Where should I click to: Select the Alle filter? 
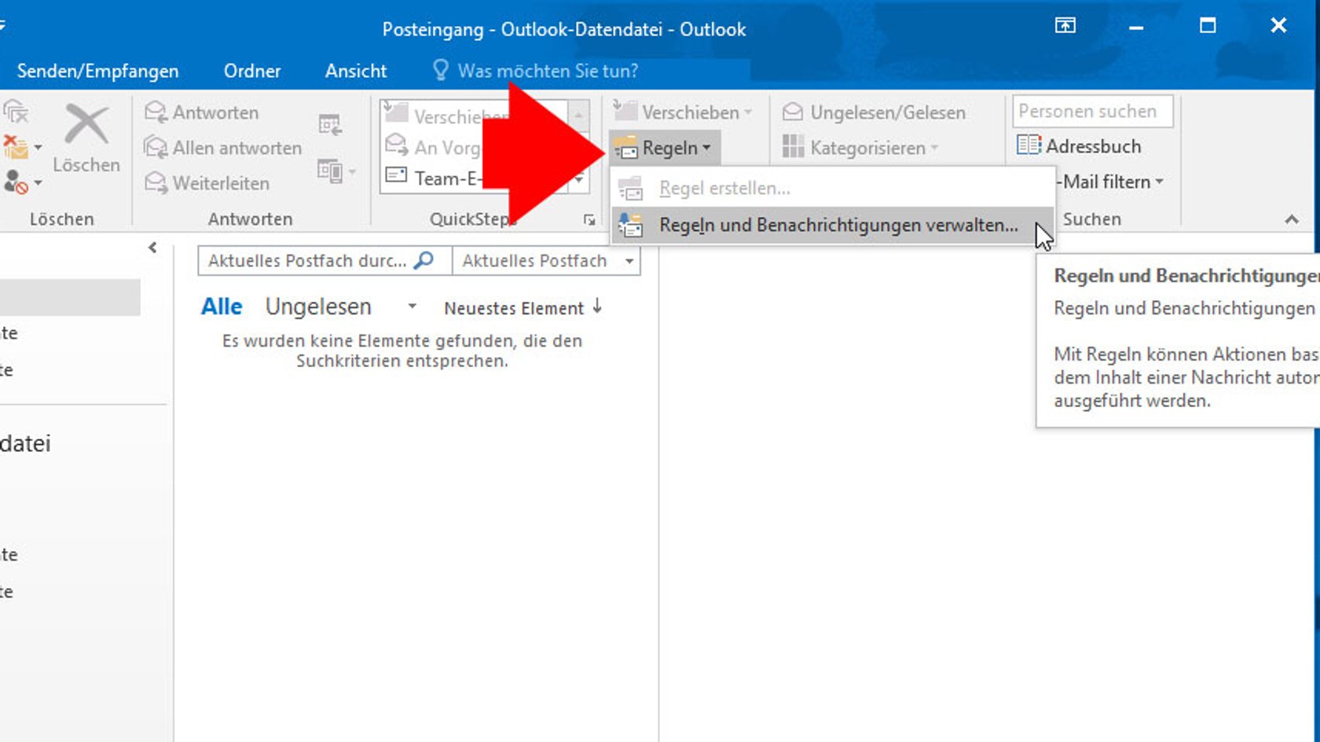[x=222, y=307]
